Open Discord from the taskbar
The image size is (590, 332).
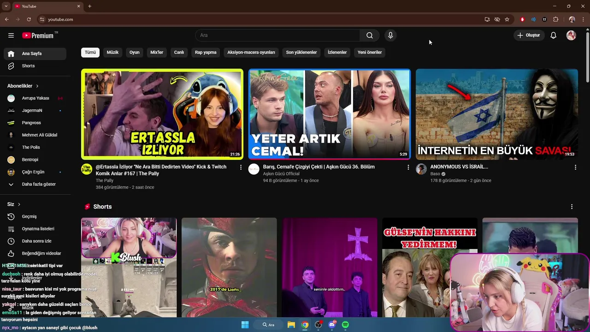[332, 325]
